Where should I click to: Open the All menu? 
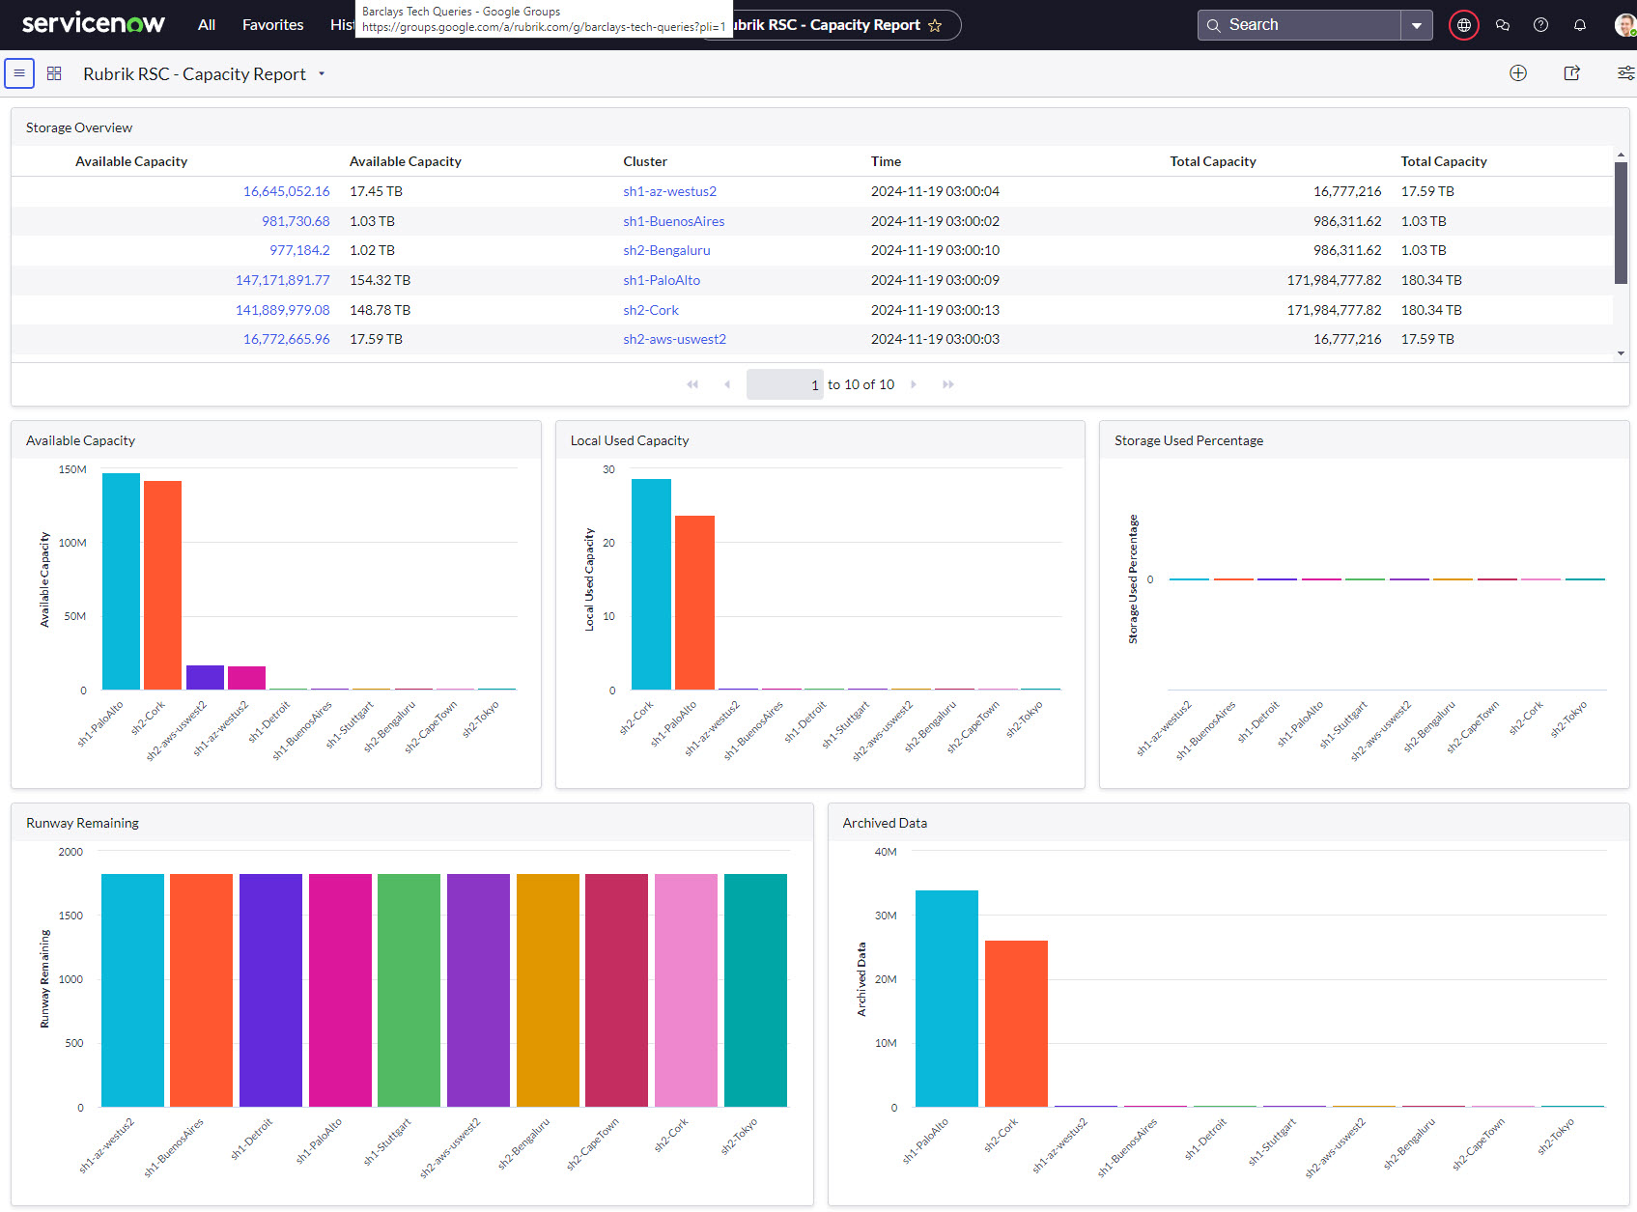[207, 25]
